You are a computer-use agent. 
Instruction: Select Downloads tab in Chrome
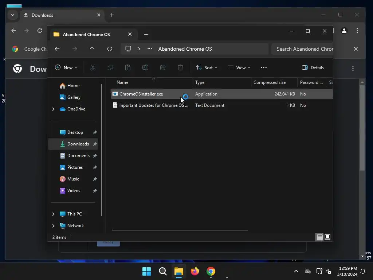pos(62,15)
